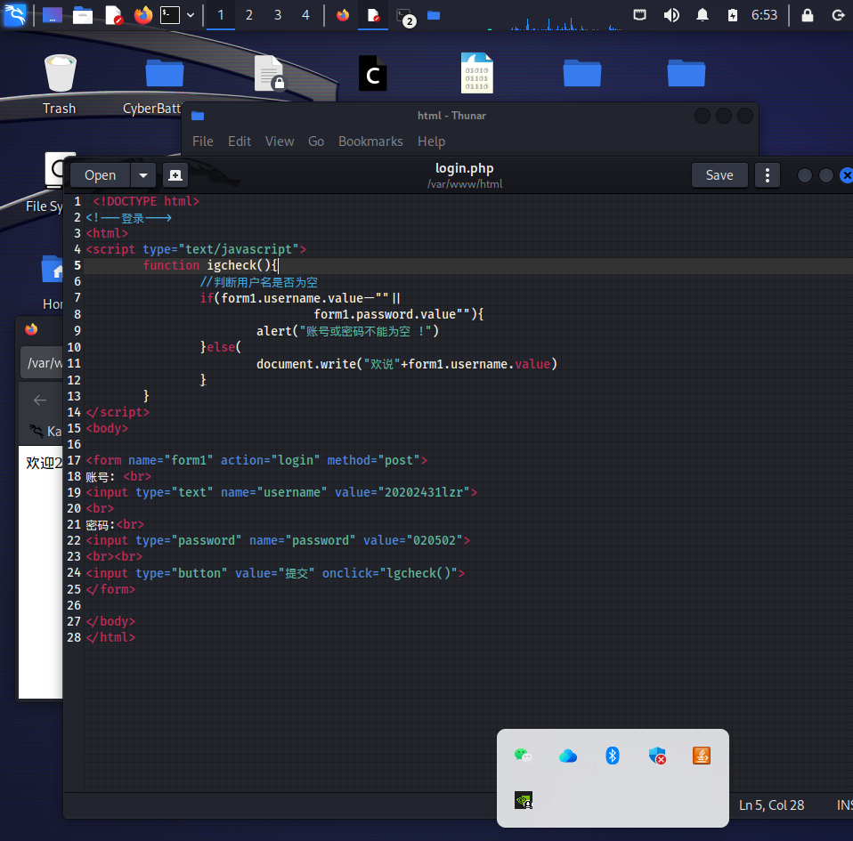The image size is (853, 841).
Task: Launch file manager from top panel
Action: 83,15
